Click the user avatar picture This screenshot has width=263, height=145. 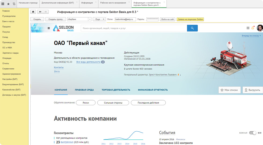click(260, 28)
